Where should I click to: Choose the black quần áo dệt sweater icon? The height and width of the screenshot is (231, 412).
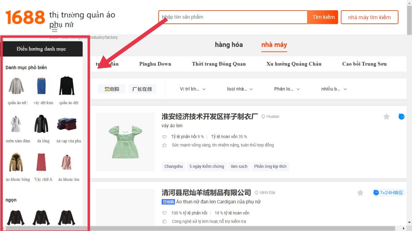click(x=67, y=86)
